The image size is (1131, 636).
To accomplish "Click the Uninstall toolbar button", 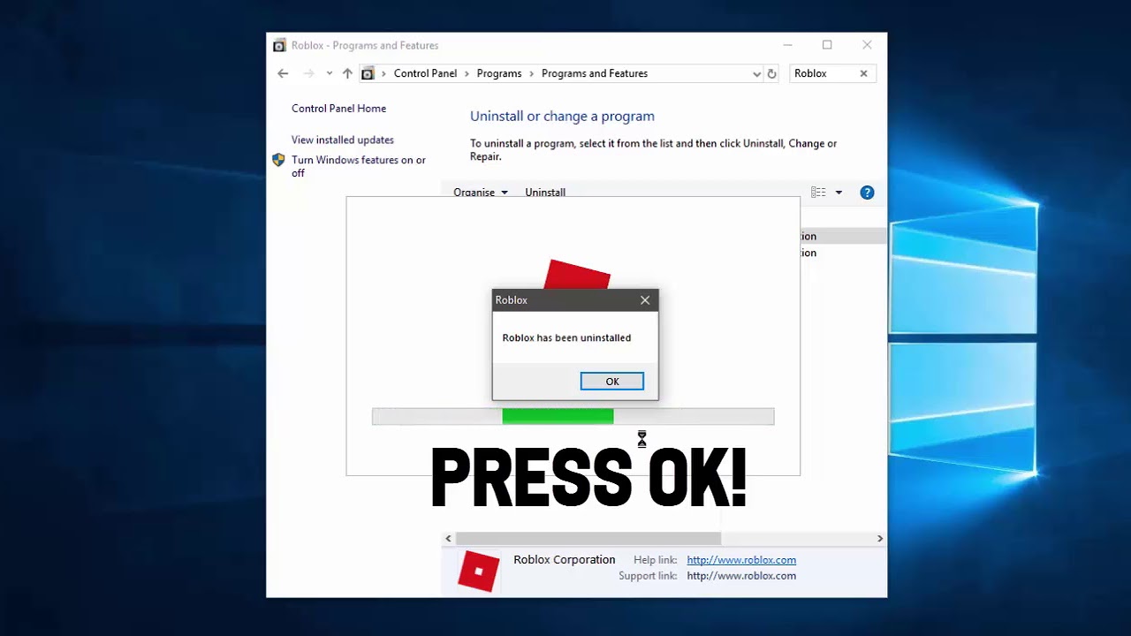I will pos(545,192).
